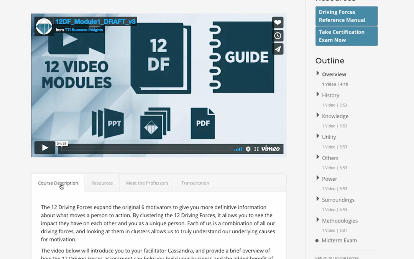Open the Midterm Exam item

(x=339, y=241)
